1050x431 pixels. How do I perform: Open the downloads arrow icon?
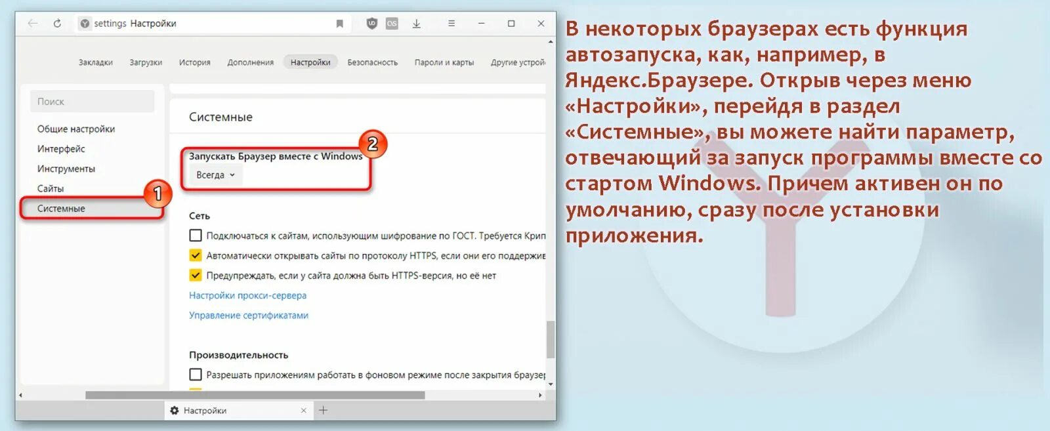coord(416,23)
